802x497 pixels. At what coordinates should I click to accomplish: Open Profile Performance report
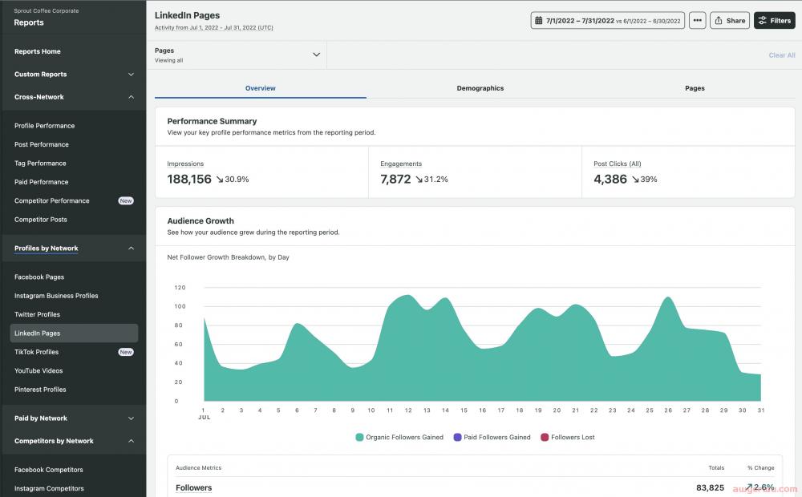point(44,126)
